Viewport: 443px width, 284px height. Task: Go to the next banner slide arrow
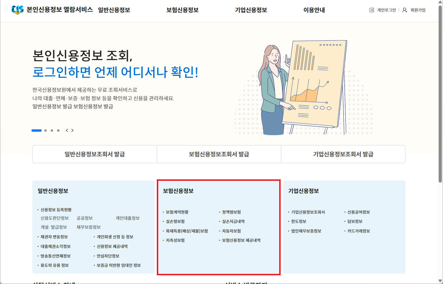click(x=73, y=131)
